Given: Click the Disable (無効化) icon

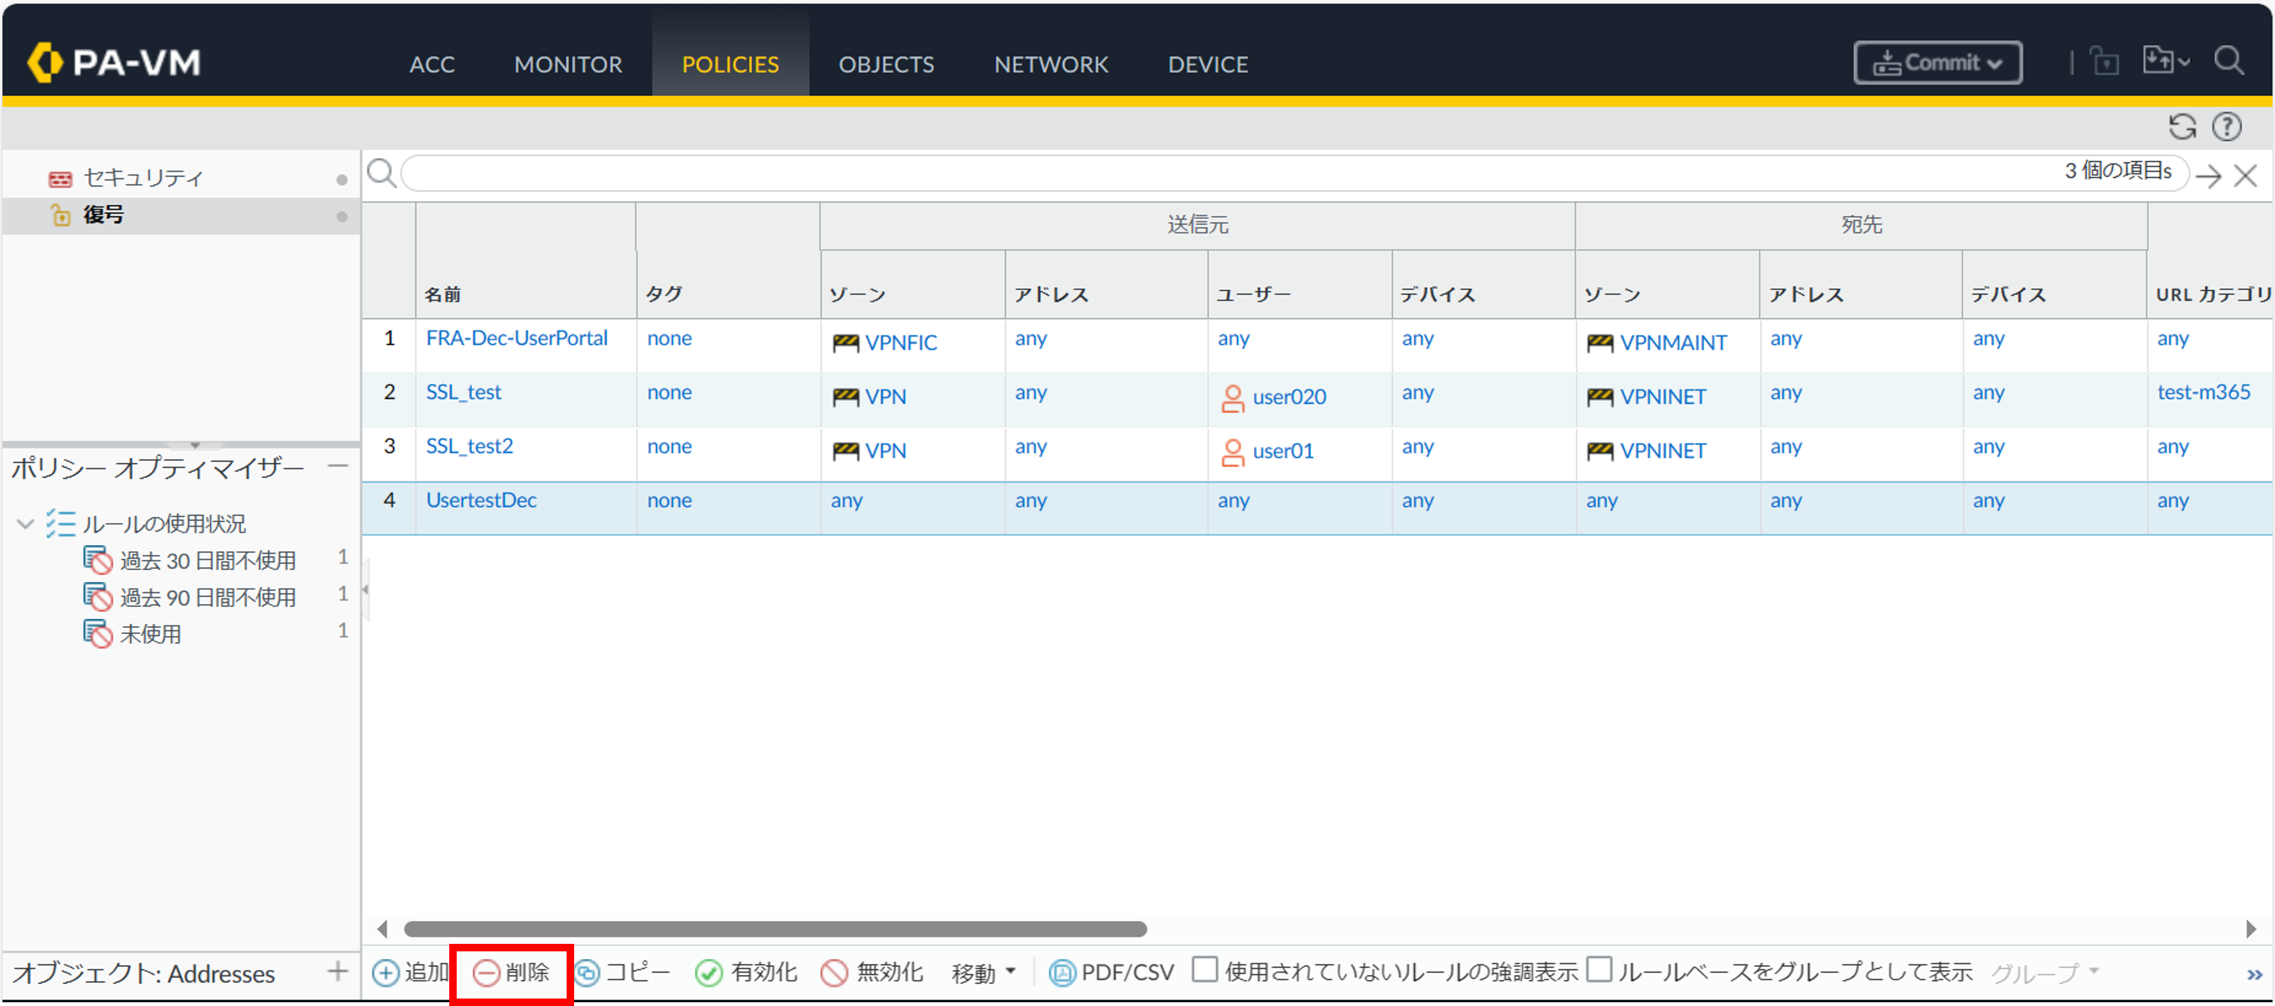Looking at the screenshot, I should point(834,972).
